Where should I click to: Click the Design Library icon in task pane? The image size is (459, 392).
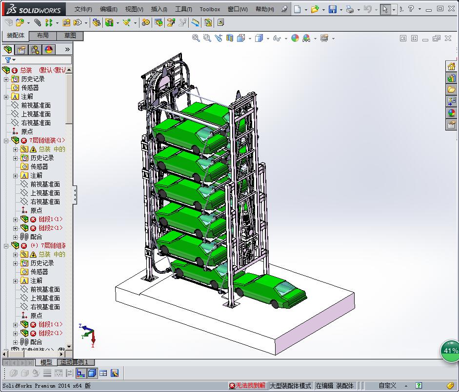tap(451, 78)
